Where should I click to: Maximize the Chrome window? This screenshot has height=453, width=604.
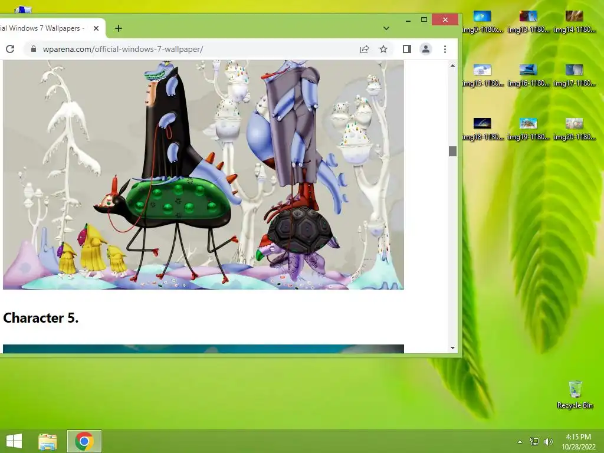pyautogui.click(x=424, y=19)
